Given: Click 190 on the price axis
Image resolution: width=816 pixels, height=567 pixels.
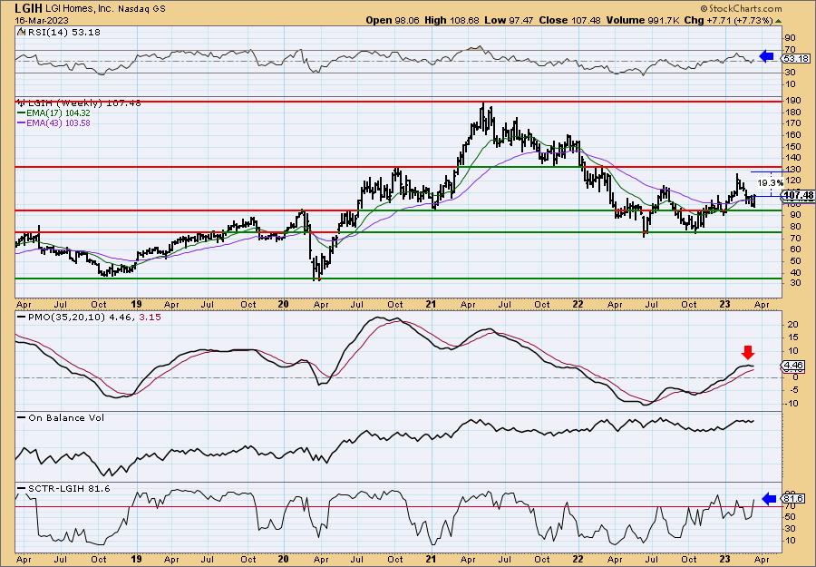Looking at the screenshot, I should point(792,101).
